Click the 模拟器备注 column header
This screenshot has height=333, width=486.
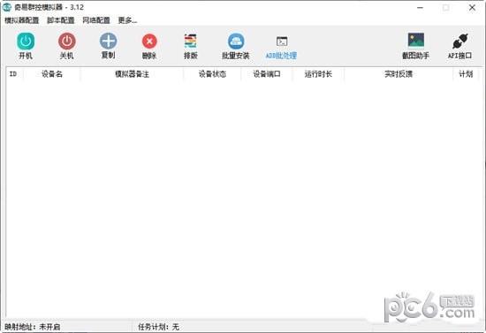(132, 74)
